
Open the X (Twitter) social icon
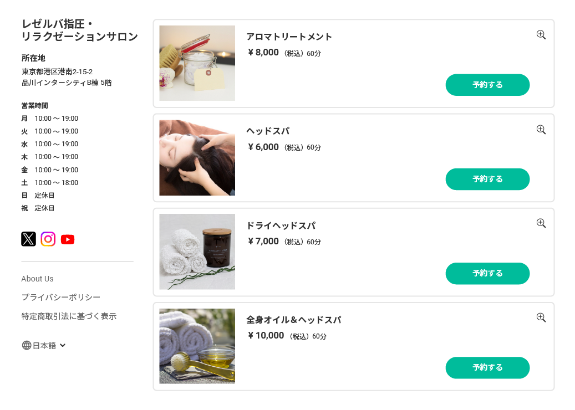pos(28,239)
